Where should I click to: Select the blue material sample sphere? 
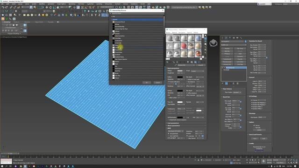(198, 38)
